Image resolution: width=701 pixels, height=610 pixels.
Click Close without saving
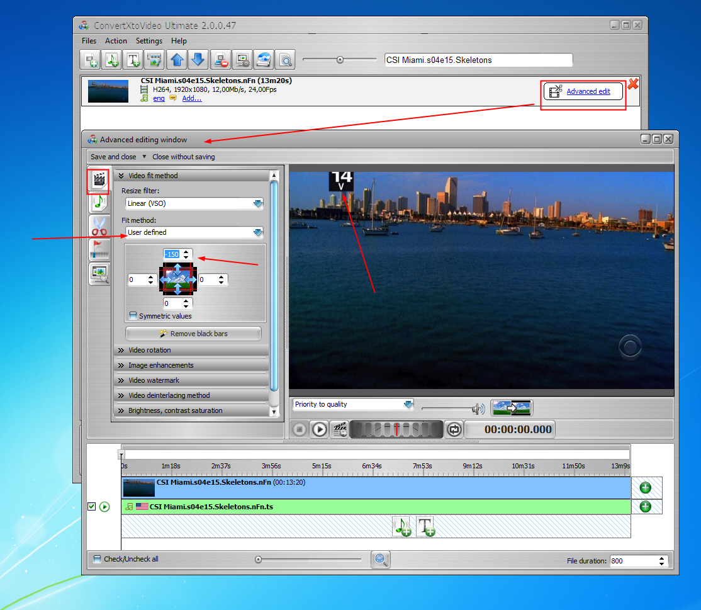point(183,157)
